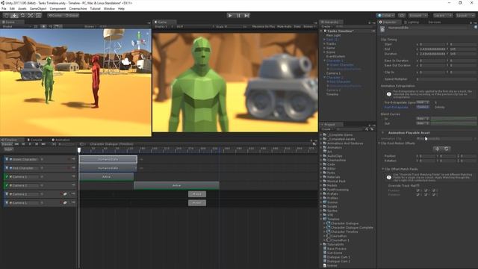Open Gizmos menu in Game view
The width and height of the screenshot is (478, 269).
(308, 27)
